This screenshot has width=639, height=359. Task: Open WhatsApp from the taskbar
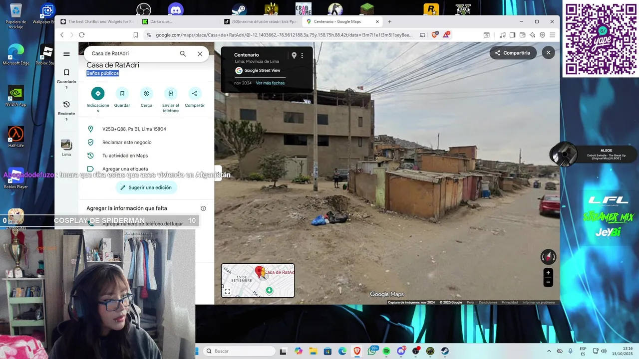pos(372,351)
